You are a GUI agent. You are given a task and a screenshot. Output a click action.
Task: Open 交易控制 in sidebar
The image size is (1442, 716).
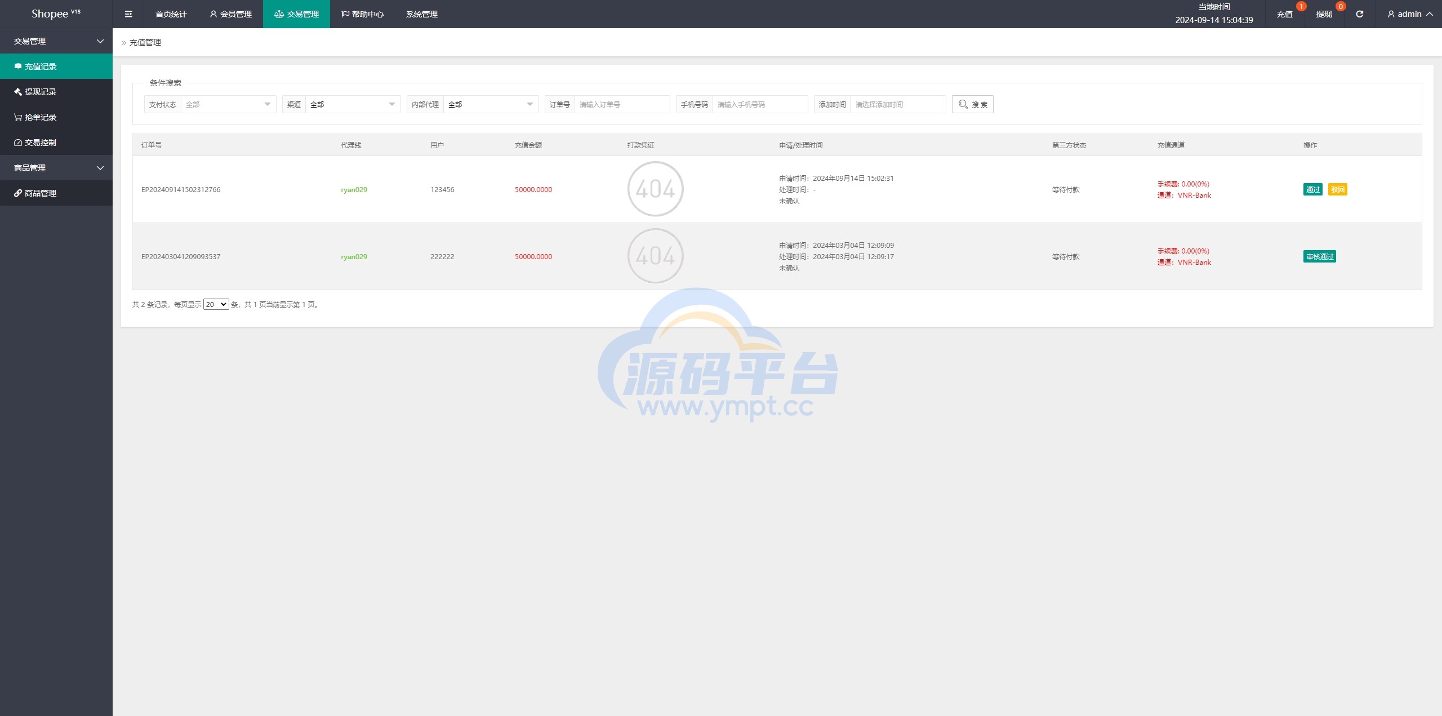tap(56, 143)
